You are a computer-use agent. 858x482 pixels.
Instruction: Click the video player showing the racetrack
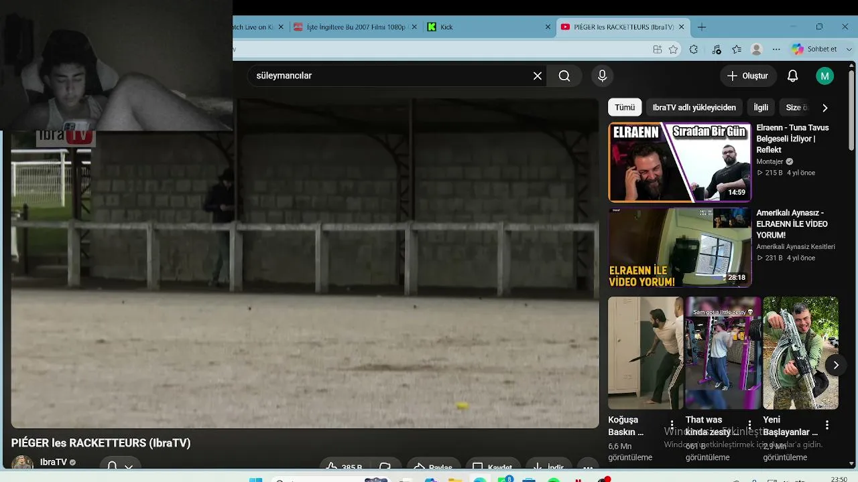305,263
